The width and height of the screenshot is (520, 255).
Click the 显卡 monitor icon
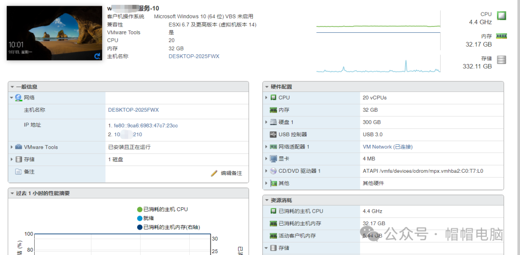[x=273, y=159]
